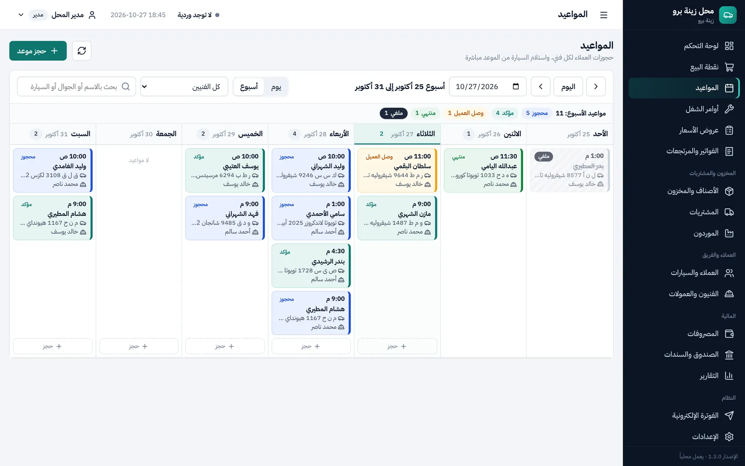Image resolution: width=745 pixels, height=466 pixels.
Task: Click the الفوترة الإلكترونية send icon
Action: coord(729,416)
